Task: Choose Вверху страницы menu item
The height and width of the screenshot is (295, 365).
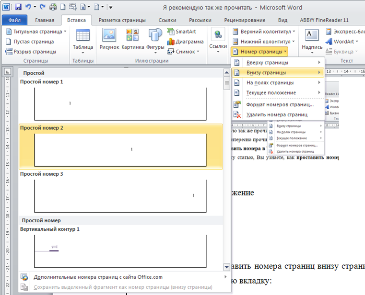Action: coord(267,63)
